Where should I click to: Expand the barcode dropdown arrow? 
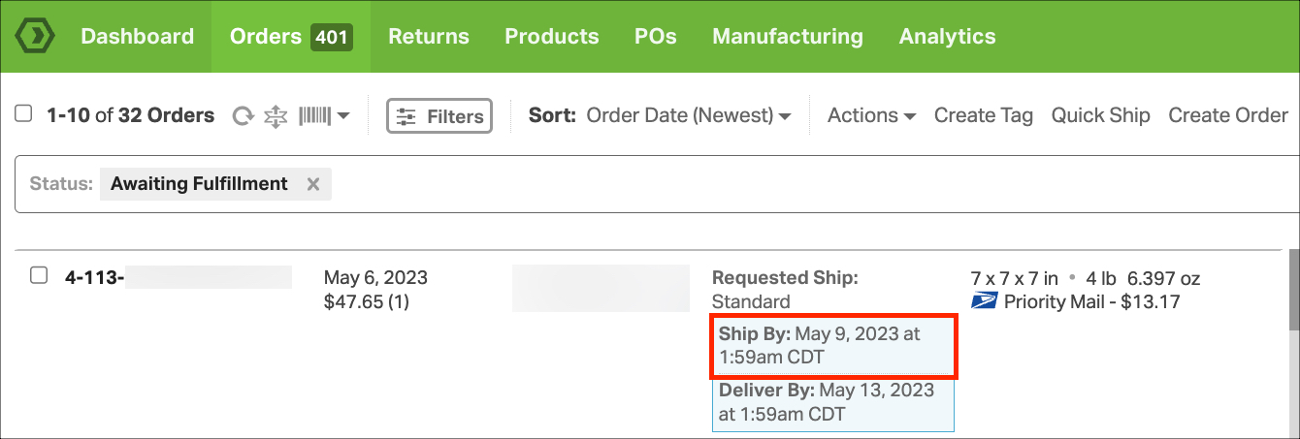tap(343, 116)
